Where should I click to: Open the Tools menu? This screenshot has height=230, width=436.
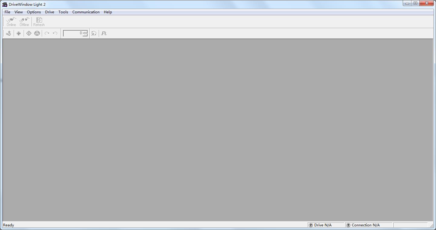coord(63,12)
